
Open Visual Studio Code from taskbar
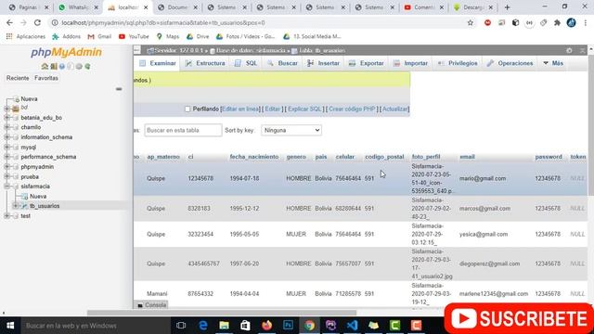click(352, 326)
